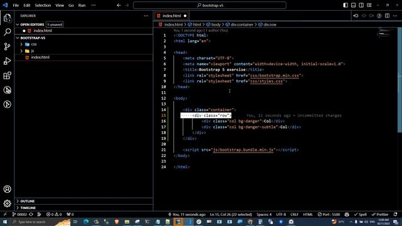Click the remote window indicator in status bar
Image resolution: width=402 pixels, height=226 pixels.
(5, 215)
